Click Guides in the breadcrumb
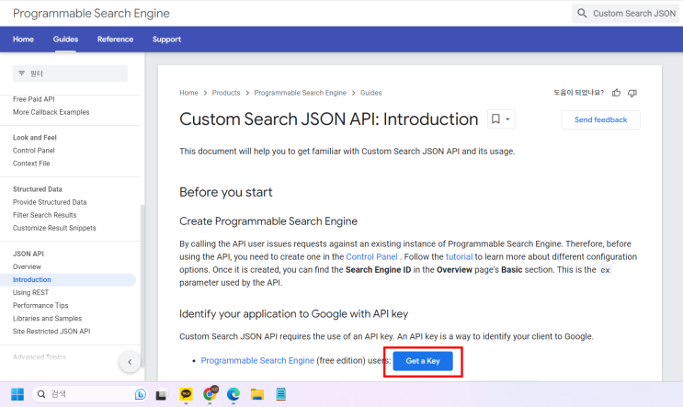 point(371,93)
